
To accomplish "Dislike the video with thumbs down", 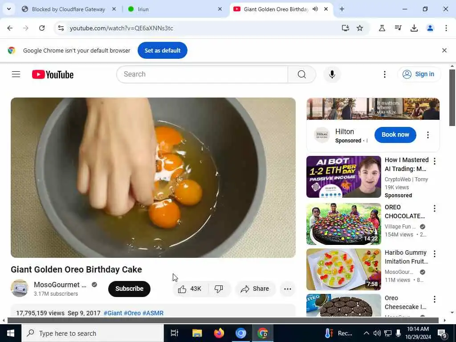I will 219,289.
